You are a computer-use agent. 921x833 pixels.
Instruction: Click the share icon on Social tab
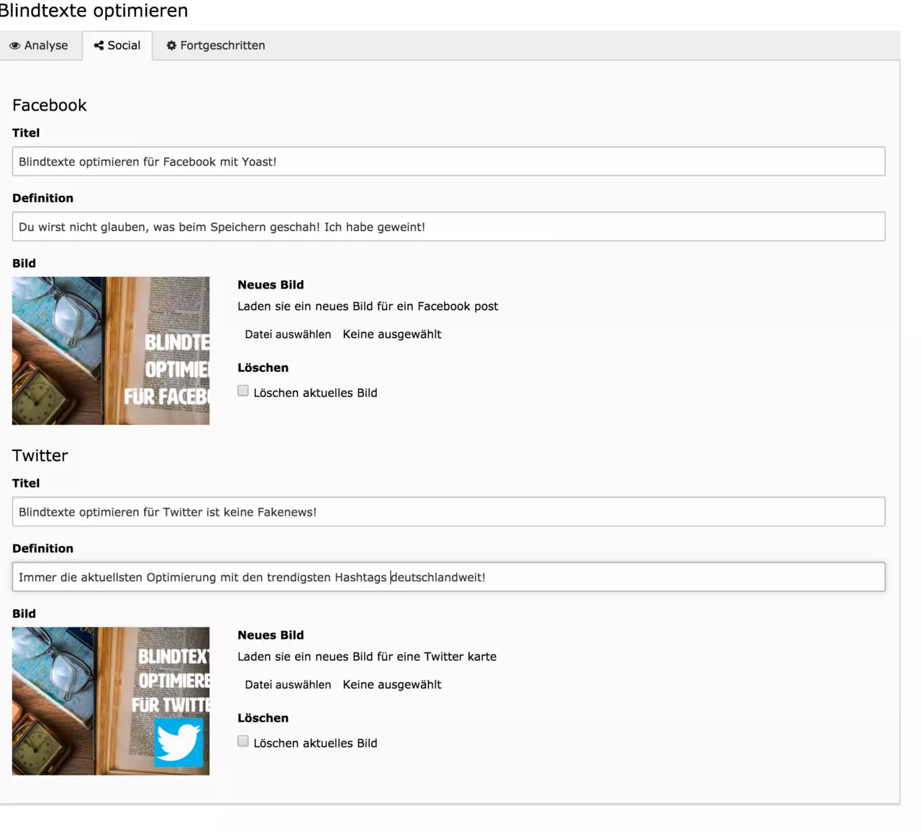pyautogui.click(x=99, y=45)
